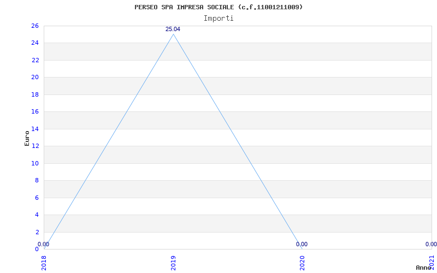This screenshot has width=437, height=273.
Task: Click the 25.04 peak data label
Action: tap(173, 29)
